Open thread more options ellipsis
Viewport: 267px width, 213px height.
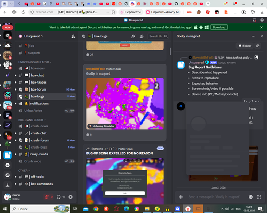click(253, 36)
